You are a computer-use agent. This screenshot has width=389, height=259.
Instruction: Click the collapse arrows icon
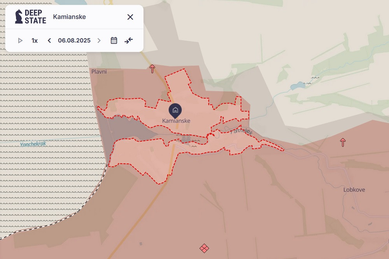[129, 40]
